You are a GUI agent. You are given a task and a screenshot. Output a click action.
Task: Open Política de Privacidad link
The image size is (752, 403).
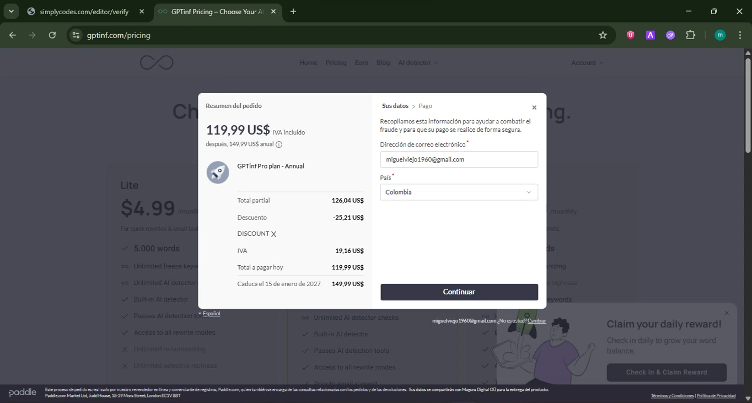(x=716, y=396)
